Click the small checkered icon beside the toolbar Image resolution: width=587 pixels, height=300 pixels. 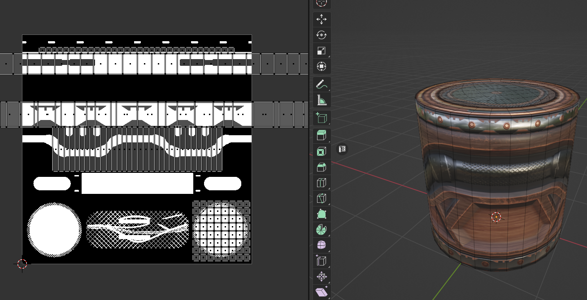point(342,149)
